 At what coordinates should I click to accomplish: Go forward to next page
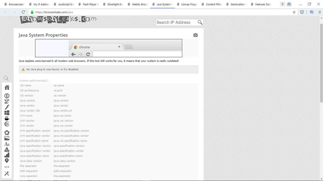click(x=14, y=12)
